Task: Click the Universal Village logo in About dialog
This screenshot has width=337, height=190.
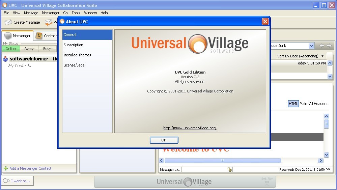Action: pyautogui.click(x=190, y=44)
